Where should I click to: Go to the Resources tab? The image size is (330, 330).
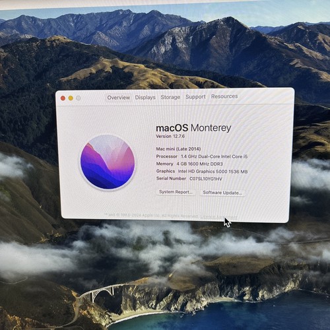pos(224,96)
